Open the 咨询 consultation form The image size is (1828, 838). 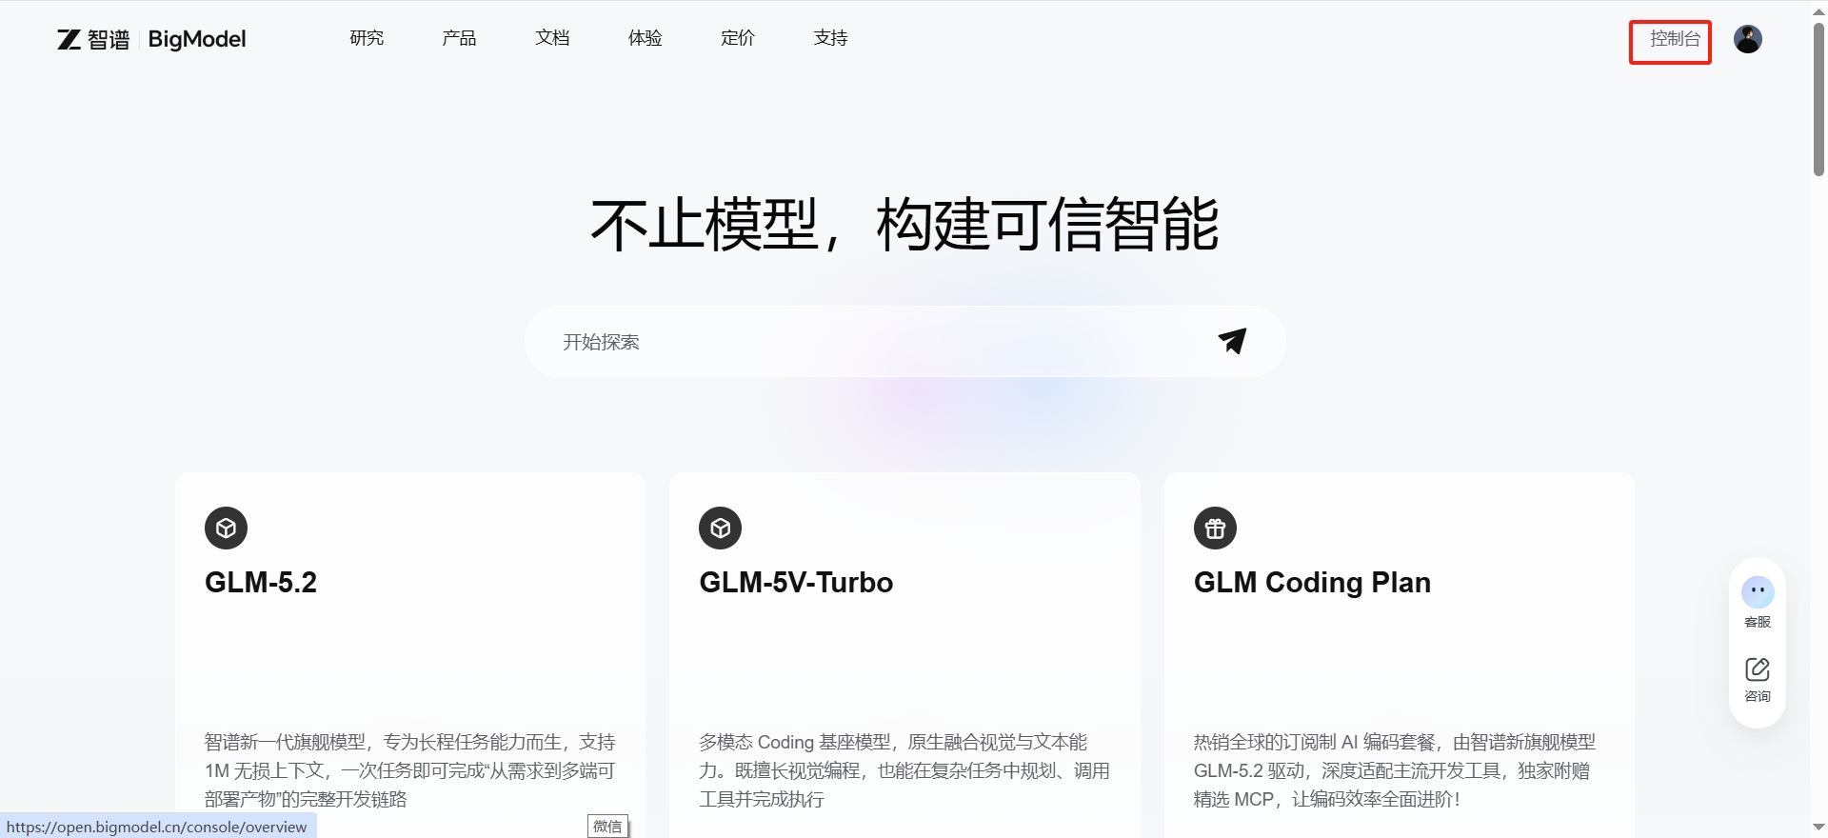pyautogui.click(x=1758, y=679)
